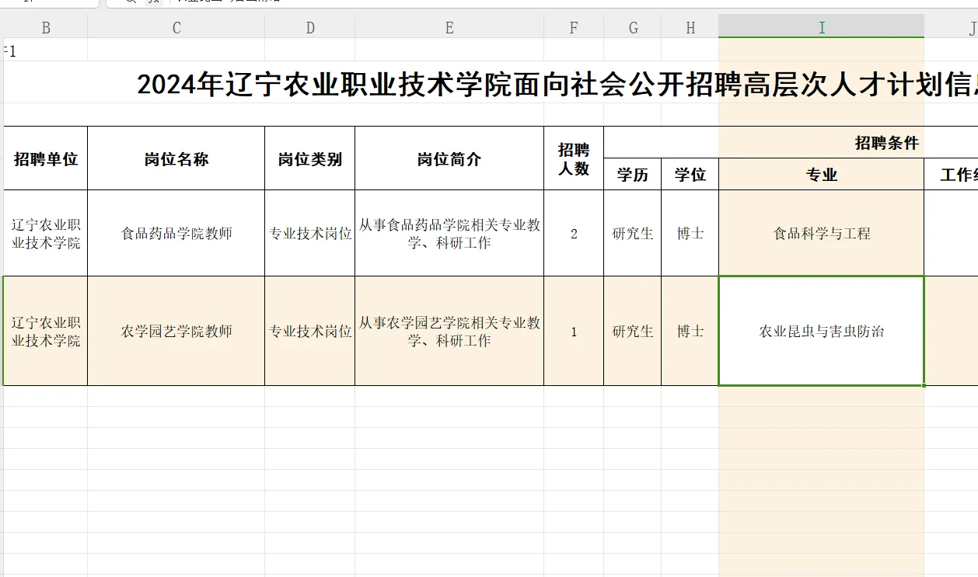Image resolution: width=978 pixels, height=577 pixels.
Task: Select the 招聘人数 header cell
Action: [574, 158]
